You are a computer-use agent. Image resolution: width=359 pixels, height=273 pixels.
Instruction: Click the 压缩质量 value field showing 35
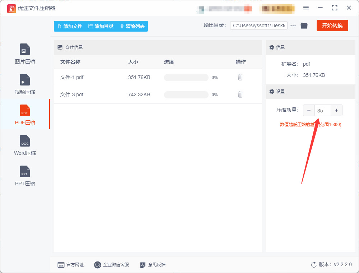pyautogui.click(x=323, y=110)
